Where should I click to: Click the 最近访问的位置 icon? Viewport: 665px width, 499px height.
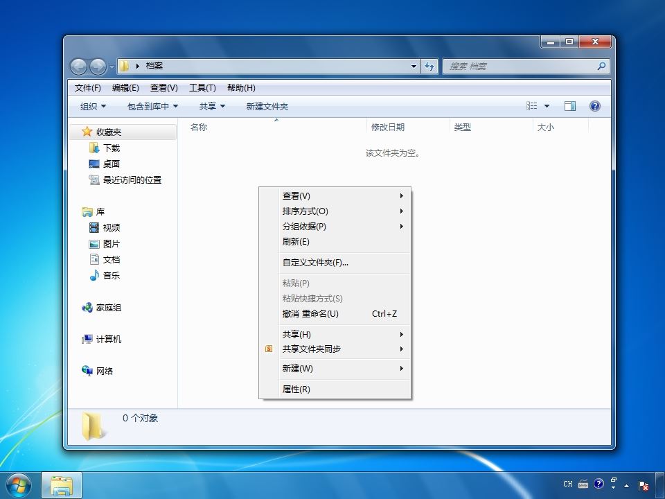coord(94,180)
